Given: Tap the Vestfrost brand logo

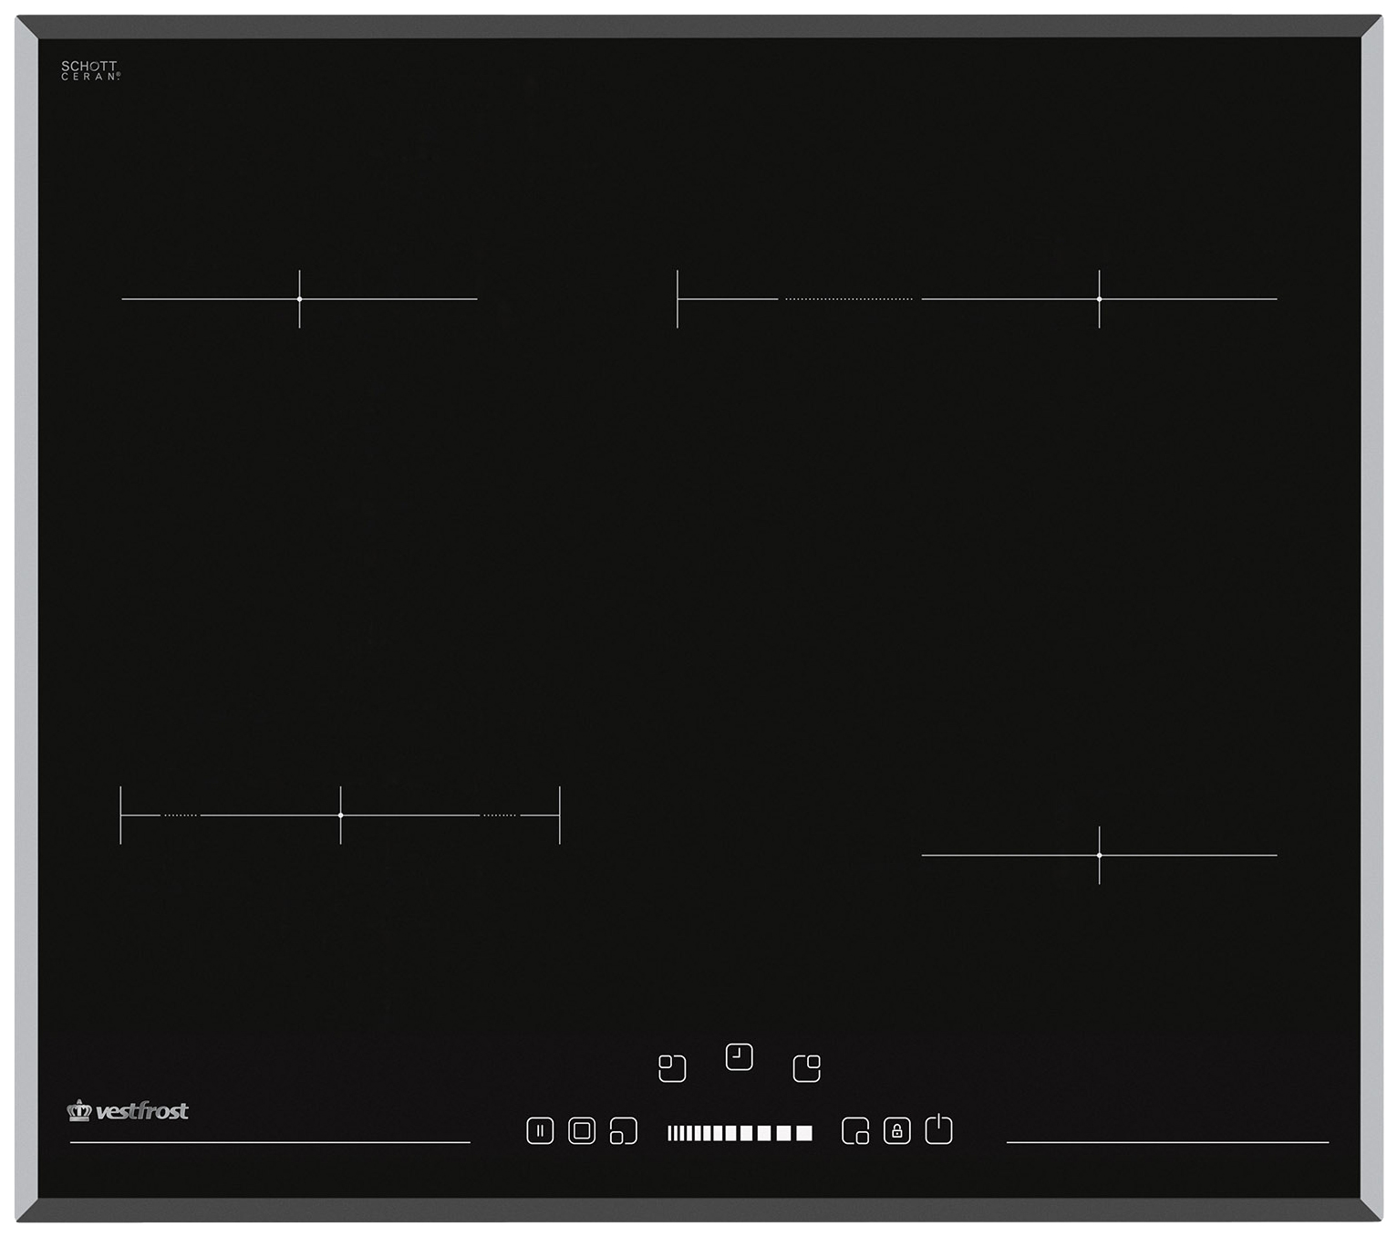Looking at the screenshot, I should coord(128,1110).
